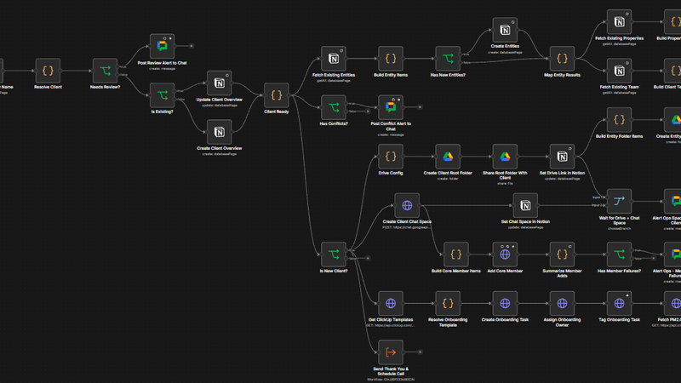Select the Post Review Alert to Chat node
The image size is (681, 383).
162,46
